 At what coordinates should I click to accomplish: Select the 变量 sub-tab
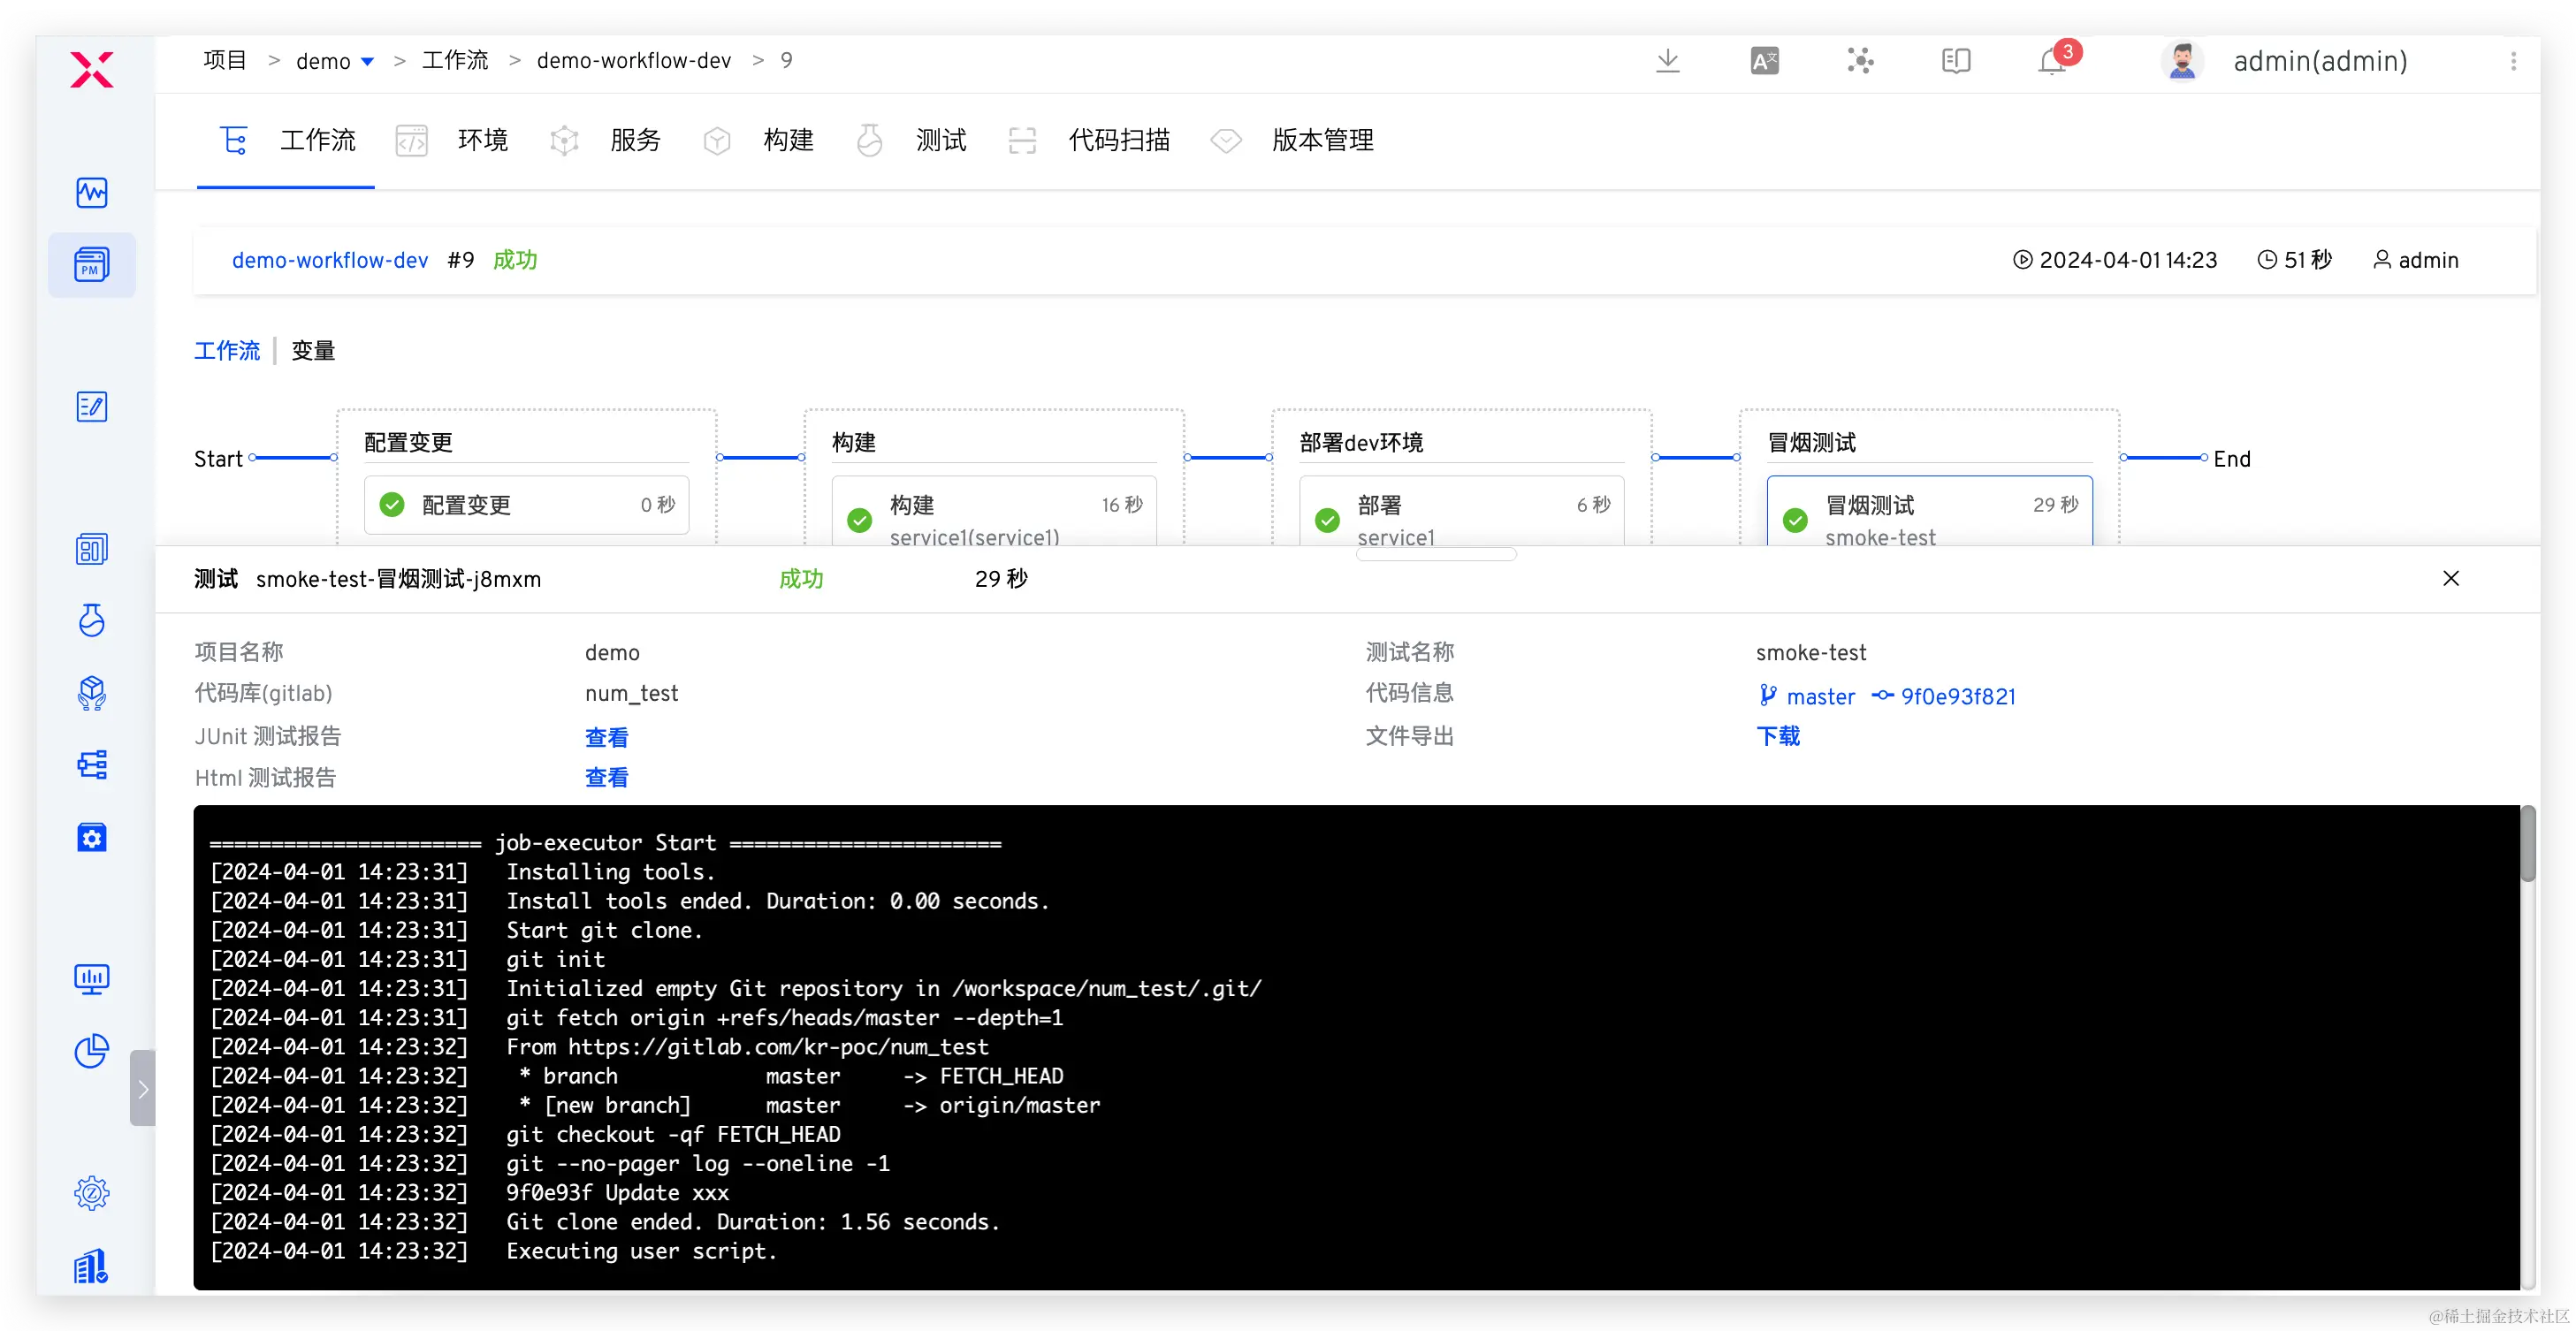pyautogui.click(x=313, y=351)
